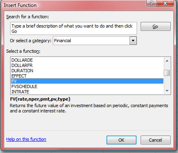Pick INTRATE from the list
The image size is (178, 153).
[x=87, y=92]
